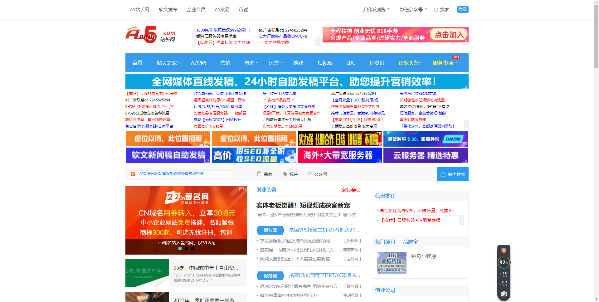Click the 公众号 icon
This screenshot has width=599, height=302.
(x=310, y=174)
